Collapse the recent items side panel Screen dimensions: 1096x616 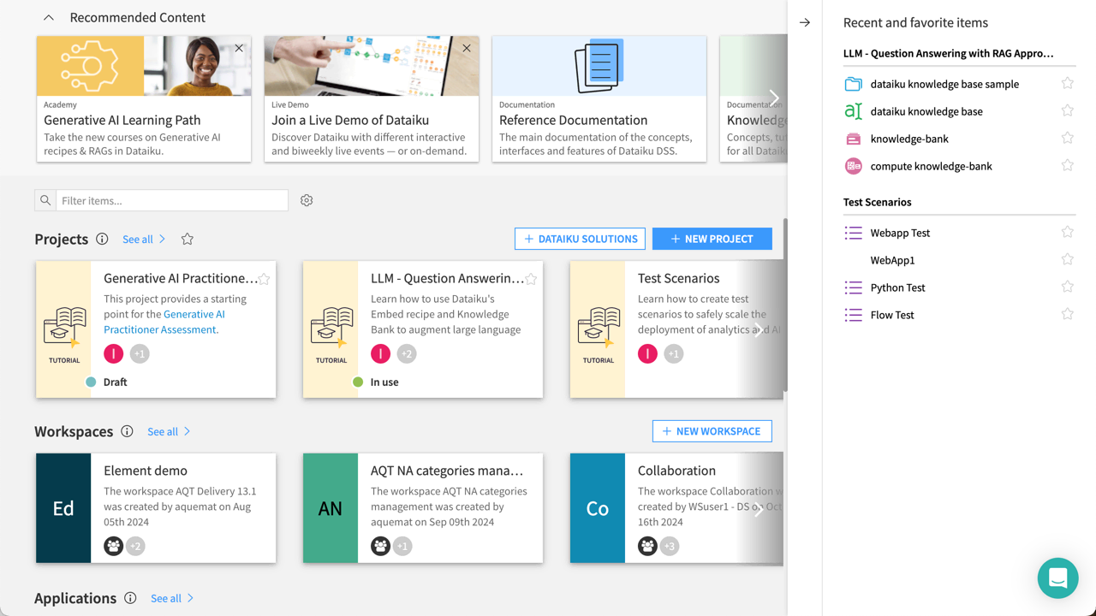tap(805, 23)
